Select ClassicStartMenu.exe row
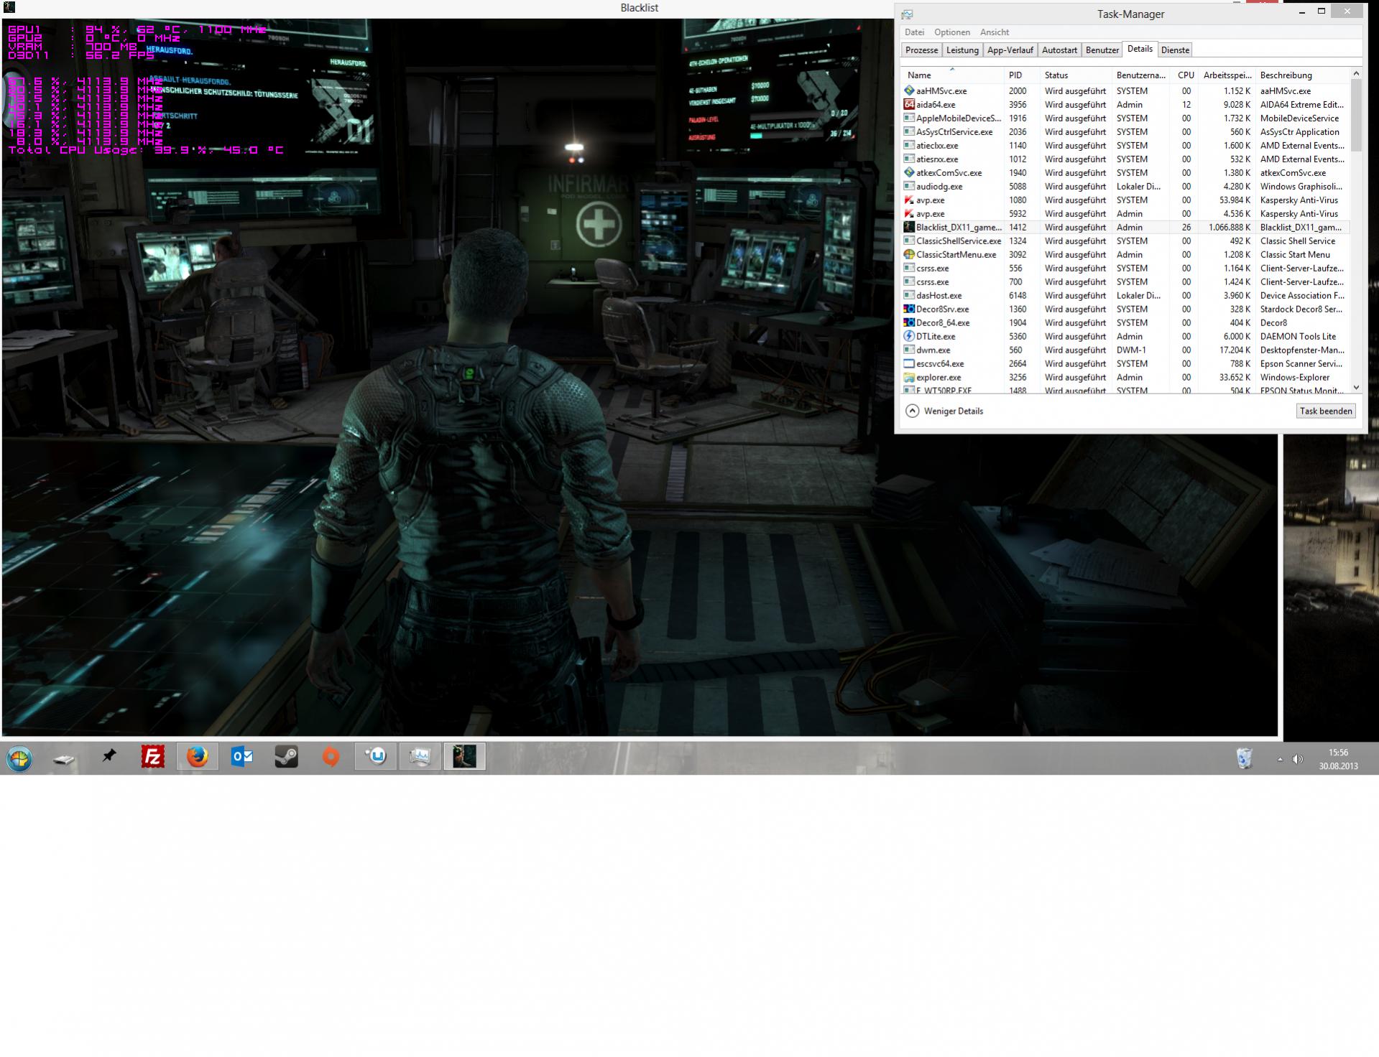 click(x=1125, y=255)
